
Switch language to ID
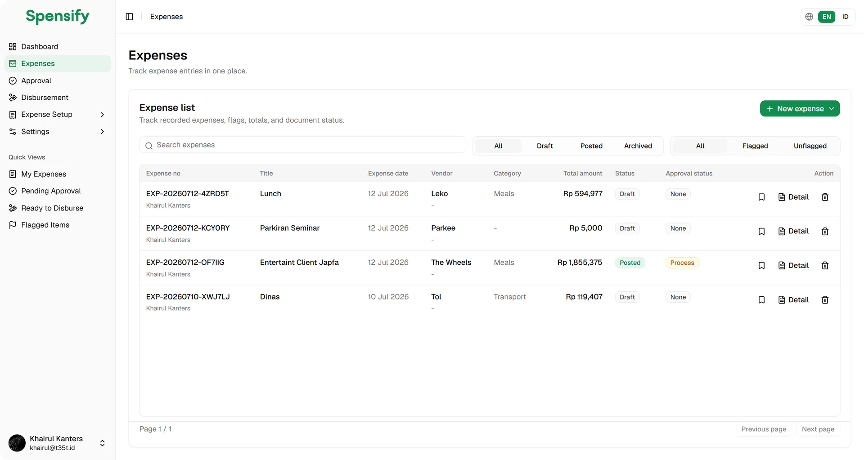[845, 17]
